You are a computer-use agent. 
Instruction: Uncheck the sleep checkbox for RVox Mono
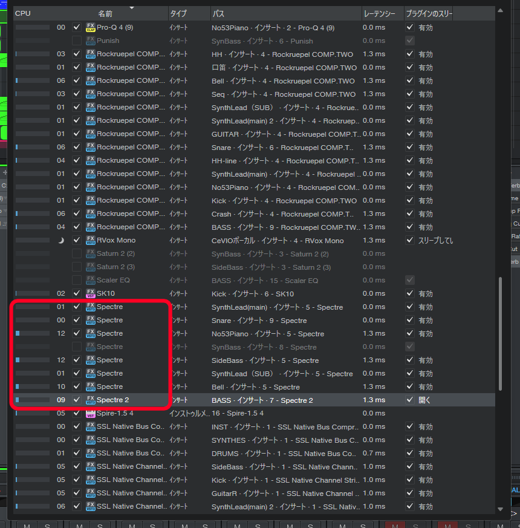(411, 240)
